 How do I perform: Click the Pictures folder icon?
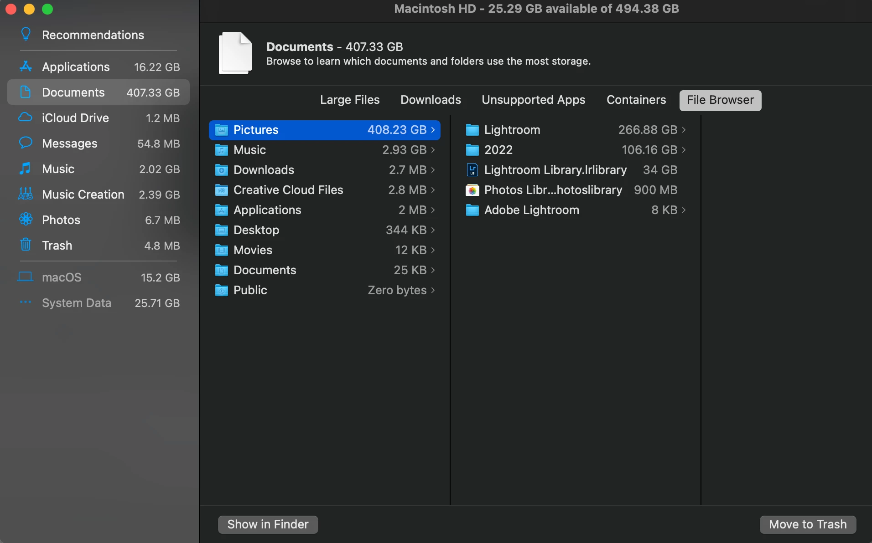[222, 130]
